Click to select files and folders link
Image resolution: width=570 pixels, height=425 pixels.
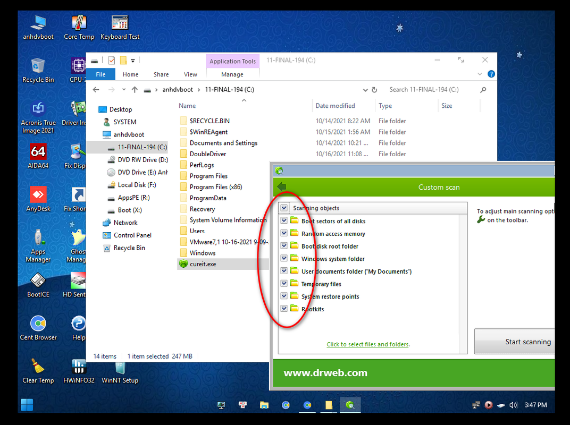point(367,344)
